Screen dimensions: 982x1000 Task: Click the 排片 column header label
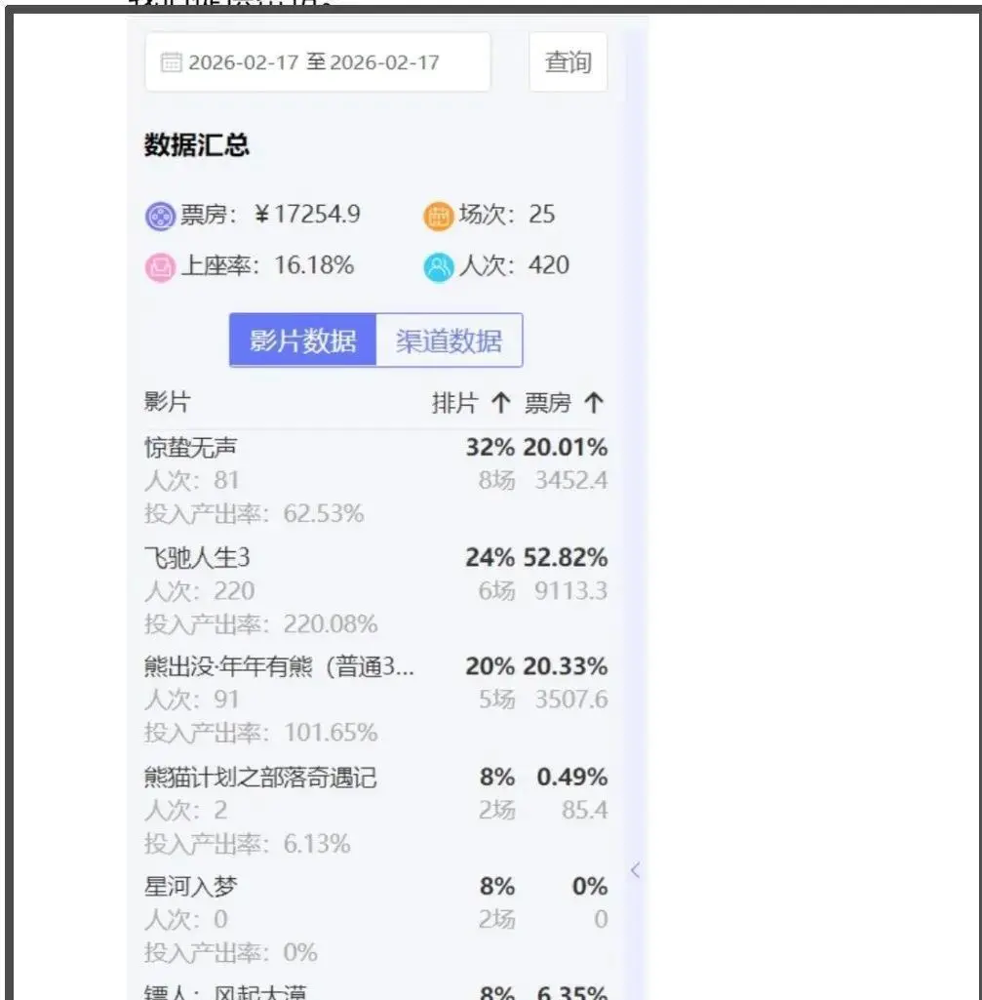click(454, 403)
